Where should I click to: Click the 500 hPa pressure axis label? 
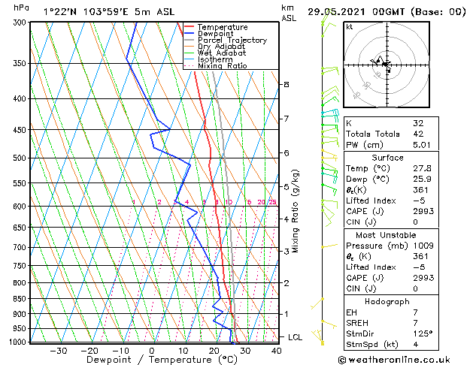pyautogui.click(x=20, y=158)
